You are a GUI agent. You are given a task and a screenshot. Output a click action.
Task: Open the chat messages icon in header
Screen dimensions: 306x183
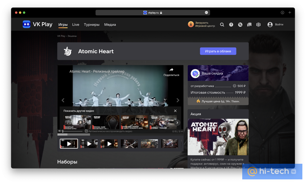click(249, 24)
